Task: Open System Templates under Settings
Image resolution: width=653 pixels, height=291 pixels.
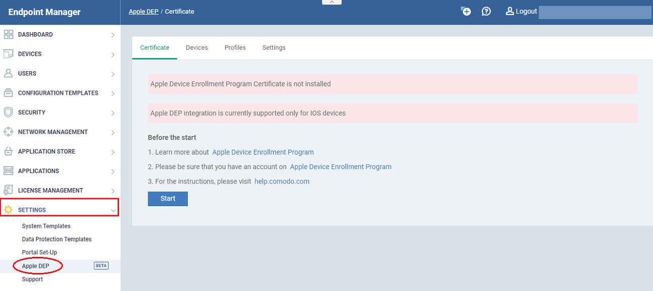Action: pyautogui.click(x=46, y=226)
